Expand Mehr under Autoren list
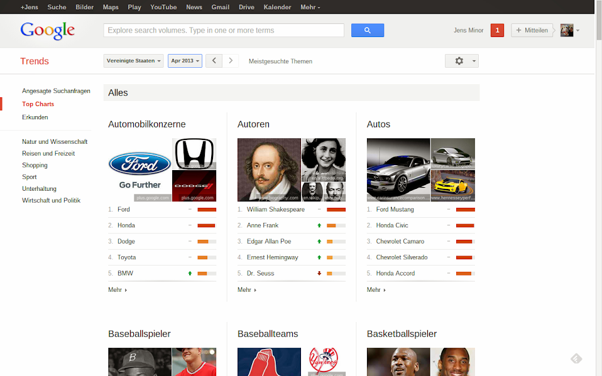This screenshot has width=602, height=376. coord(247,289)
